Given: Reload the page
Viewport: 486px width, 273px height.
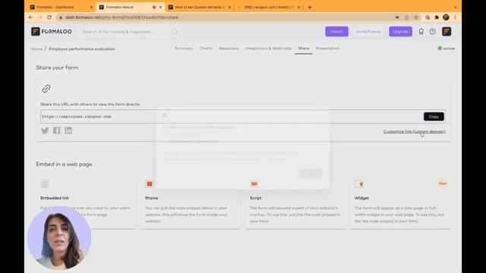Looking at the screenshot, I should pyautogui.click(x=49, y=17).
